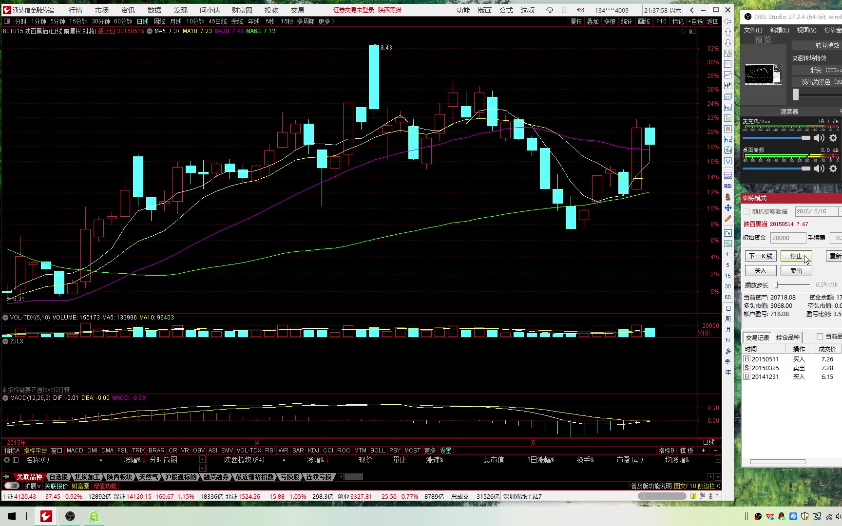842x526 pixels.
Task: Expand the 更多 period options in toolbar
Action: coord(326,21)
